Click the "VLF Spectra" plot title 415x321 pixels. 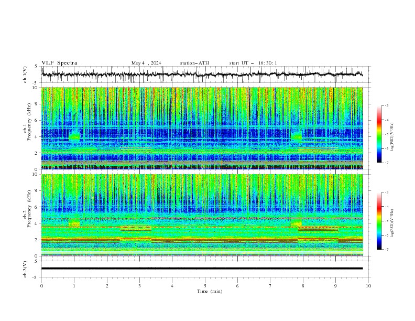click(59, 63)
